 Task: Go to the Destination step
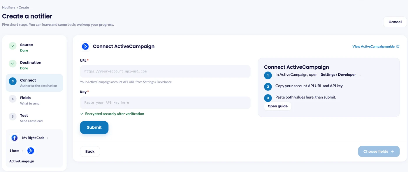pos(34,65)
